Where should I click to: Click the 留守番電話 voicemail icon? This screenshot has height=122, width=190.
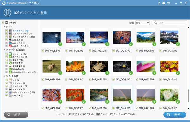click(10, 66)
